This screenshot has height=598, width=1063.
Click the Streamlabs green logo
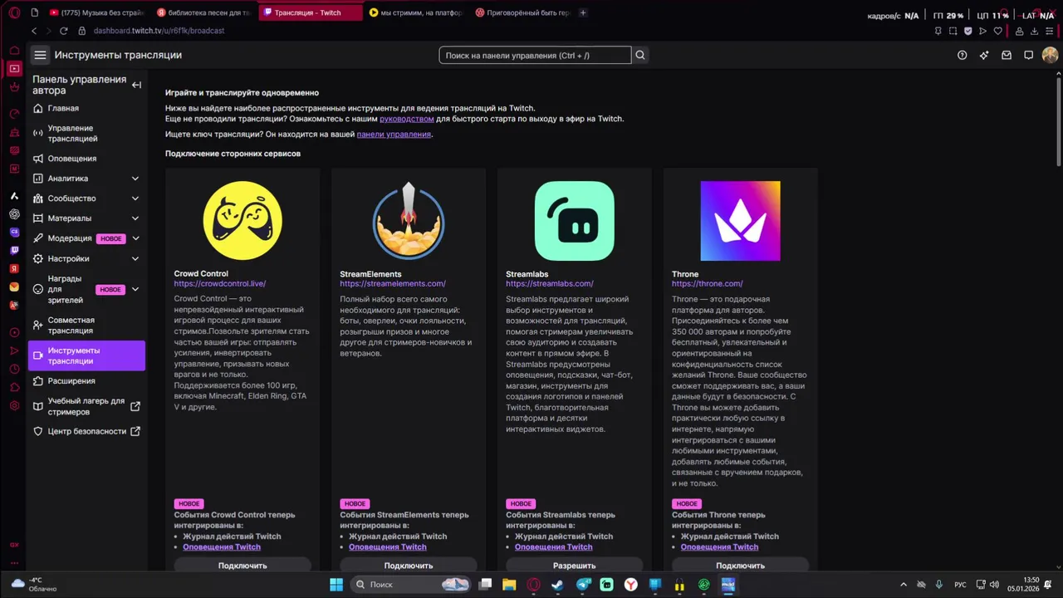coord(575,221)
